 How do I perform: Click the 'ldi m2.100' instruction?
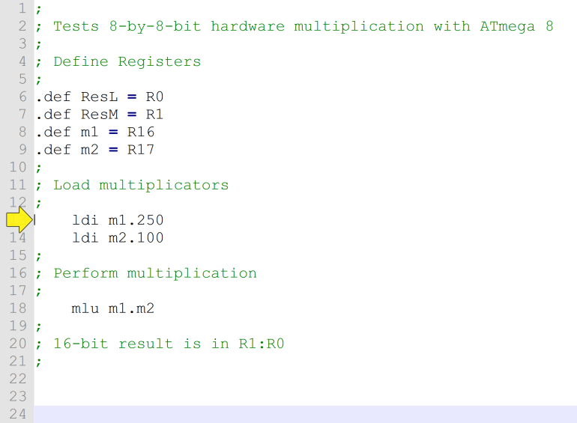point(118,238)
